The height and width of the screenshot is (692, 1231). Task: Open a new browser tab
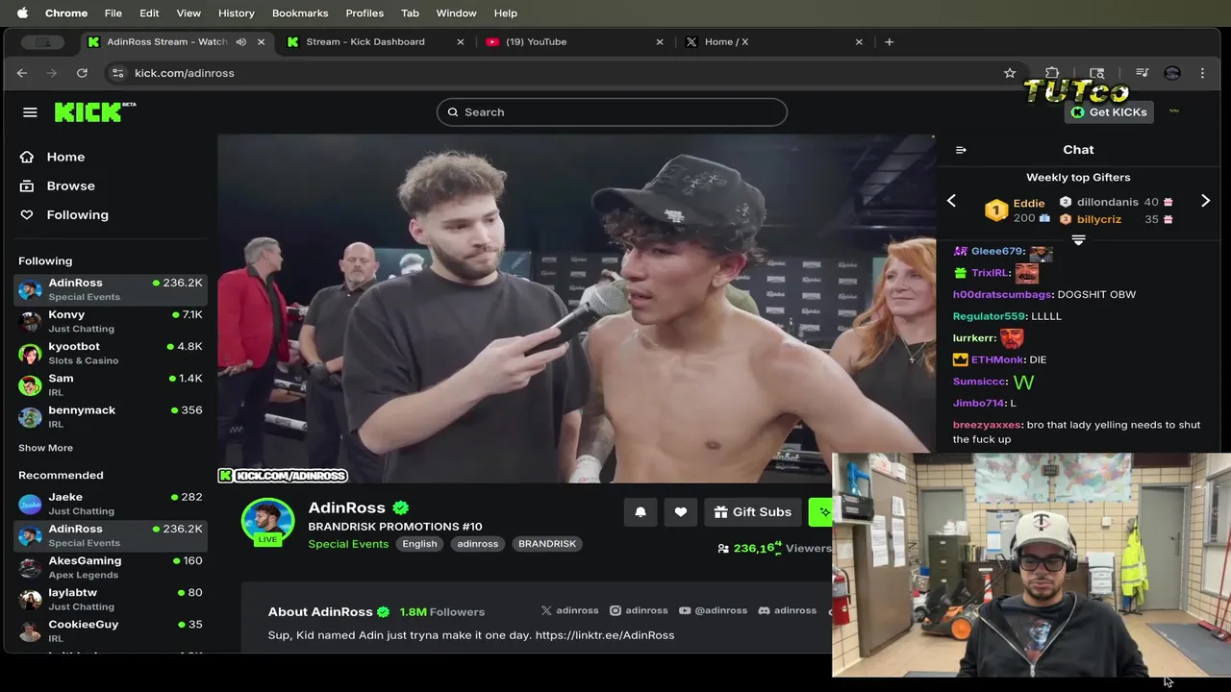(x=889, y=42)
